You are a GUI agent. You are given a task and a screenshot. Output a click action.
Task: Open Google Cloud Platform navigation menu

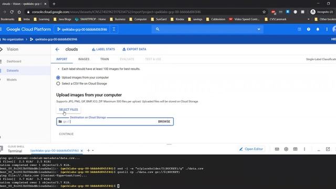click(1, 29)
